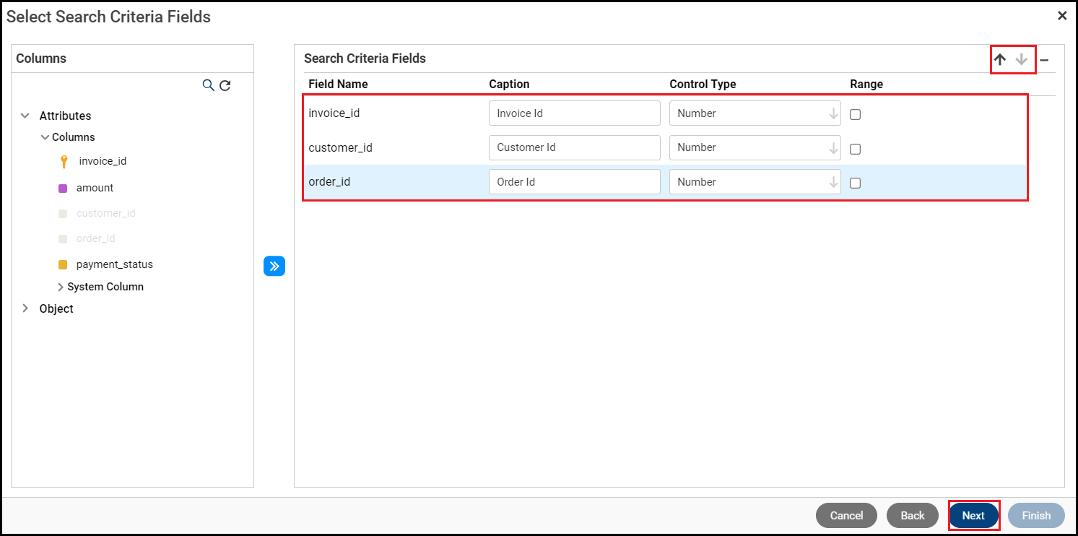1078x536 pixels.
Task: Open Control Type dropdown for invoice_id
Action: (x=755, y=113)
